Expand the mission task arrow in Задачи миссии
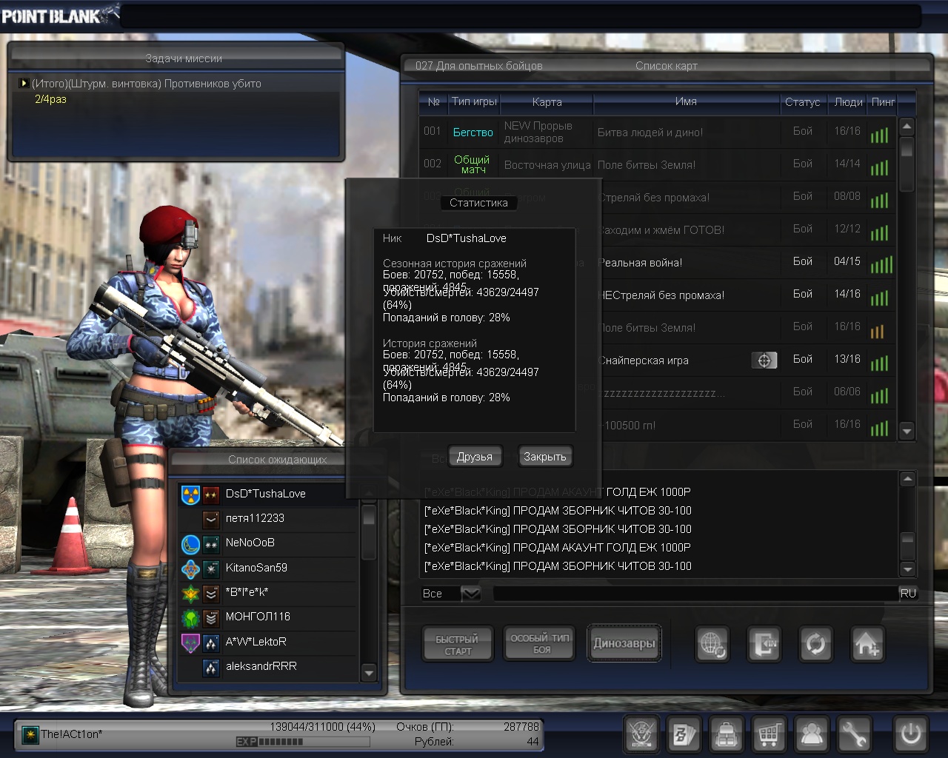 [24, 84]
